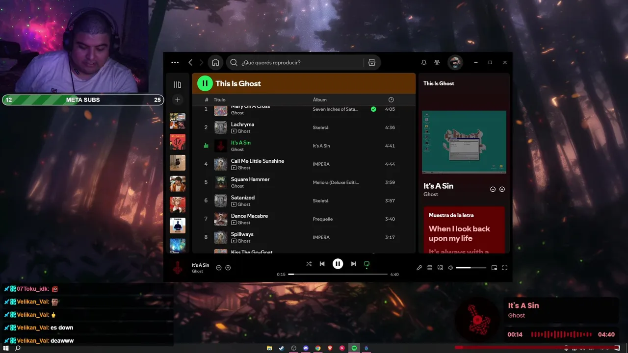628x353 pixels.
Task: Click the Square Hammer album cover thumbnail
Action: coord(221,182)
